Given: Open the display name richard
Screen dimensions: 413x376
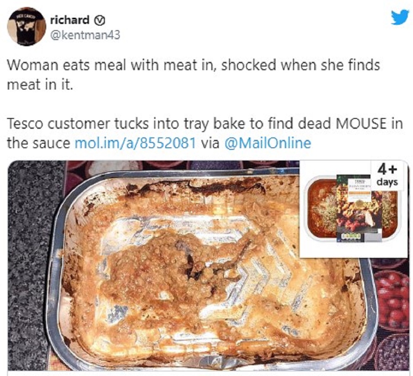Looking at the screenshot, I should tap(69, 20).
